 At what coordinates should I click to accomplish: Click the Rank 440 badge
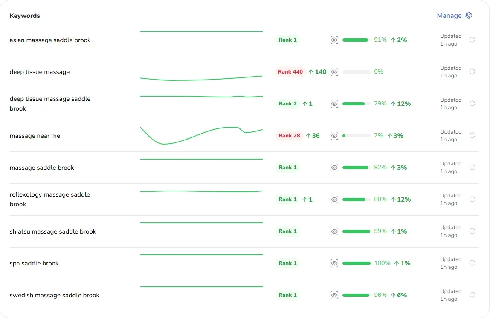[290, 72]
